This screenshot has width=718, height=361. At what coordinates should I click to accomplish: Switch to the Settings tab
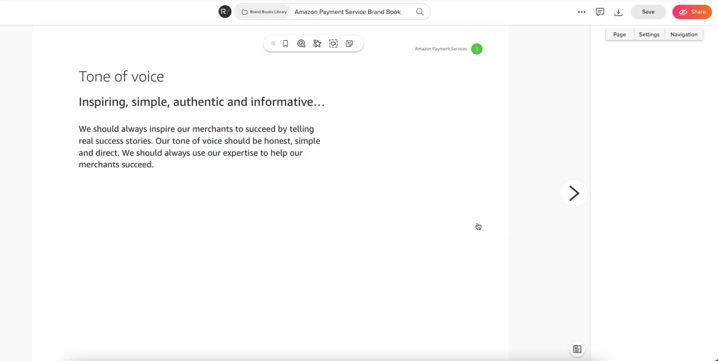[649, 34]
